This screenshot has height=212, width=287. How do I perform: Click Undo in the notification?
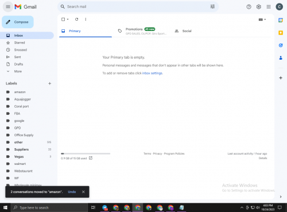(x=72, y=192)
